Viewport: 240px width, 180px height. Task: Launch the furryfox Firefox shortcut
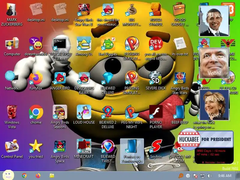pyautogui.click(x=36, y=81)
